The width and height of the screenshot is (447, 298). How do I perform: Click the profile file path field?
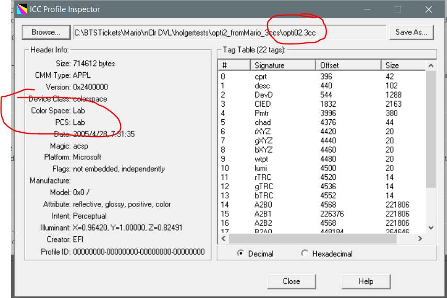230,33
